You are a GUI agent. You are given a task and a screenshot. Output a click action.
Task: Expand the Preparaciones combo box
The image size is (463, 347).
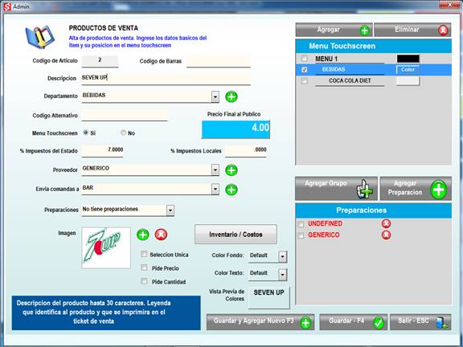pos(170,210)
